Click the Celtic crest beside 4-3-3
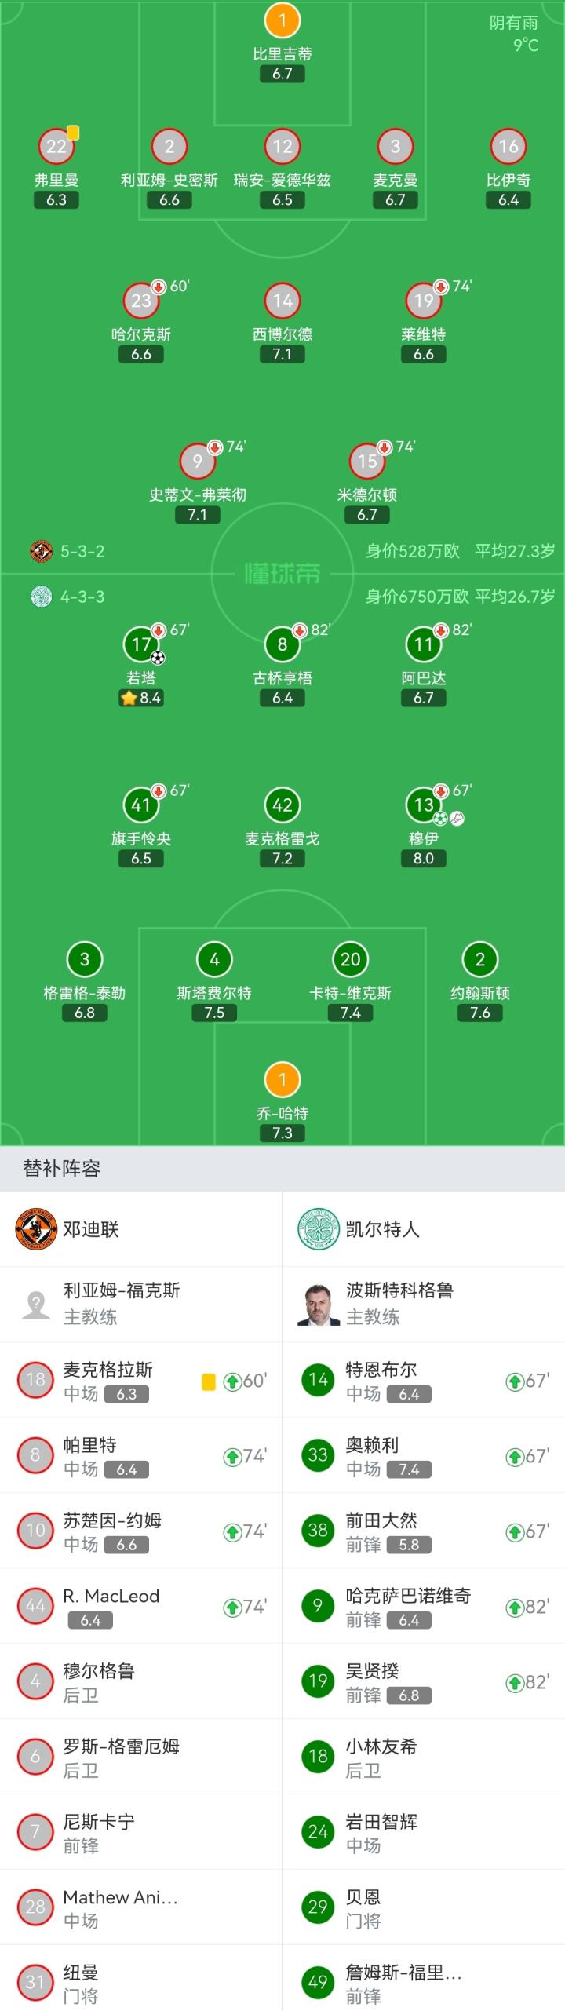This screenshot has width=565, height=2011. point(41,597)
